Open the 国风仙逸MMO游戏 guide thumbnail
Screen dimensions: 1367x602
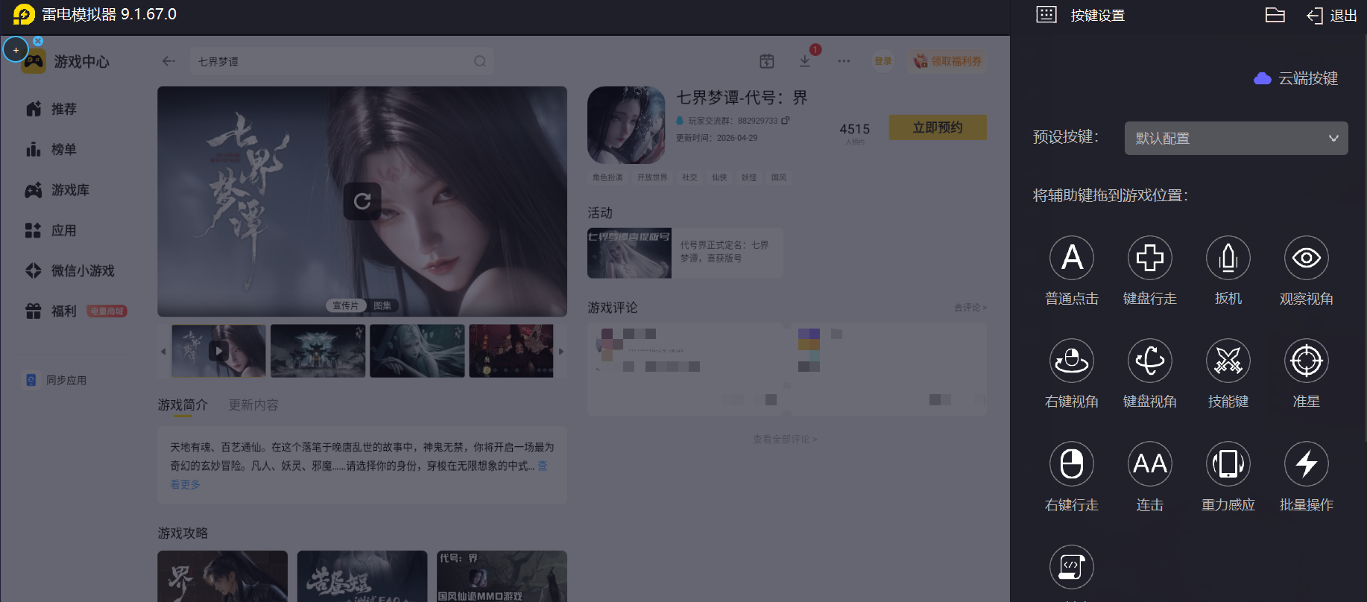coord(502,576)
